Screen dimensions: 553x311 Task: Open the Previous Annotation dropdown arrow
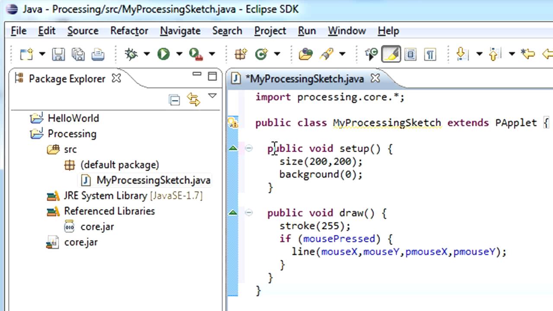click(512, 54)
